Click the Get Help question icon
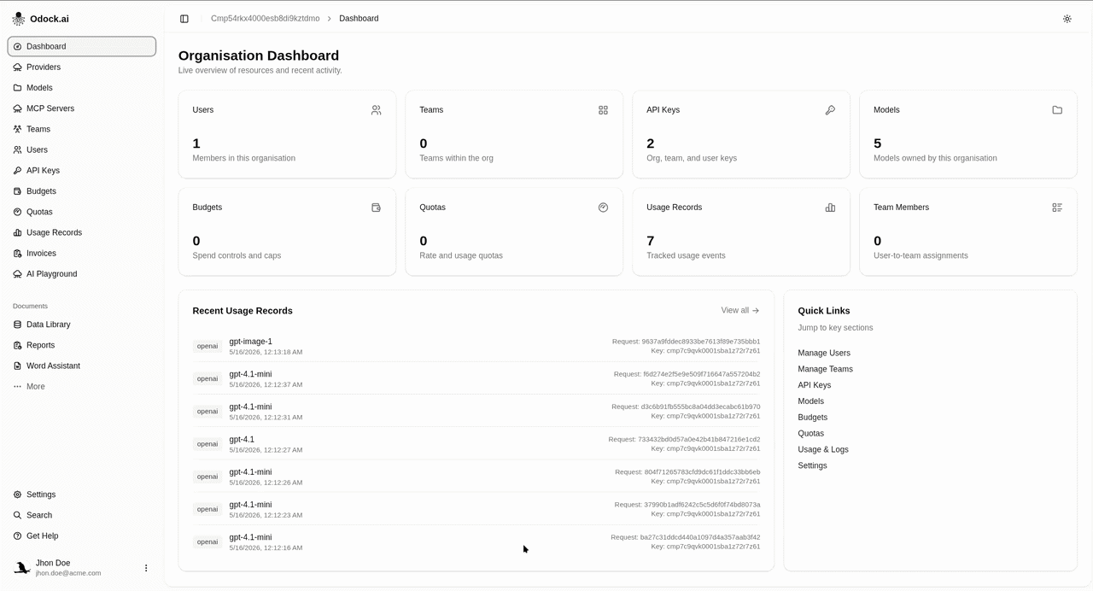Viewport: 1093px width, 591px height. [18, 536]
